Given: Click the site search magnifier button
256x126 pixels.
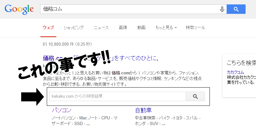Looking at the screenshot, I should 195,96.
